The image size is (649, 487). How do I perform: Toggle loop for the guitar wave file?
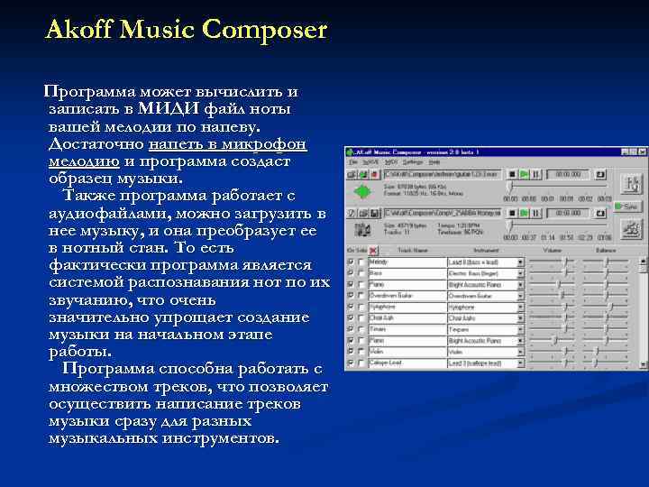[599, 174]
